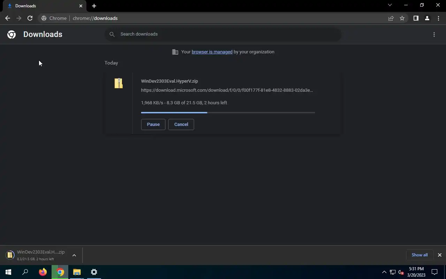This screenshot has height=279, width=446.
Task: Open the Settings gear app in taskbar
Action: coord(94,272)
